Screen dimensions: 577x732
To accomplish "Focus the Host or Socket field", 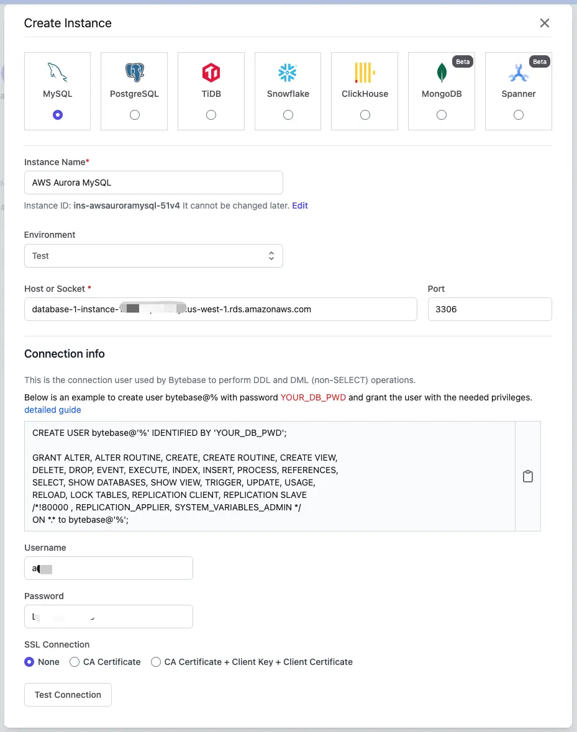I will coord(220,309).
